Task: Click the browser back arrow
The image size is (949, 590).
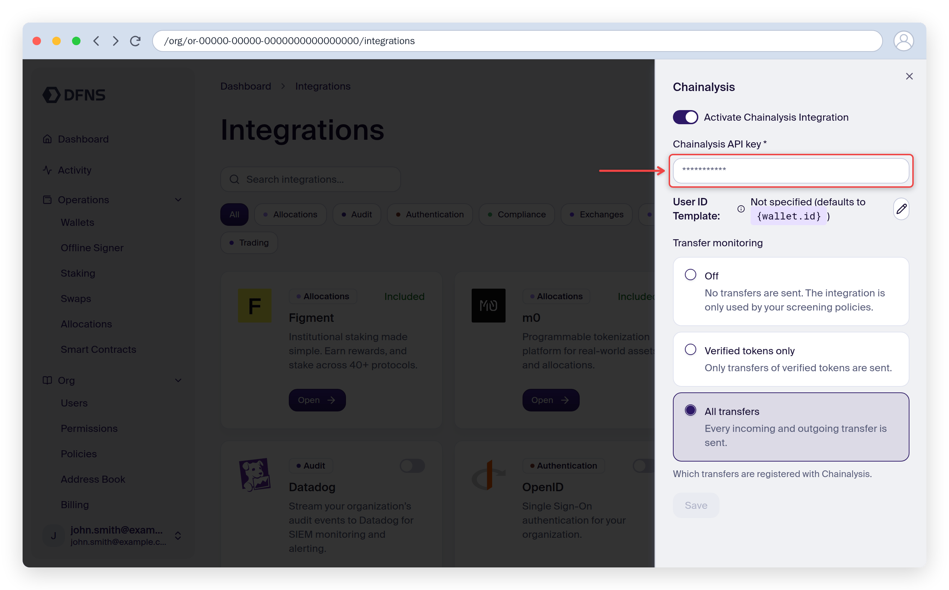Action: [96, 41]
